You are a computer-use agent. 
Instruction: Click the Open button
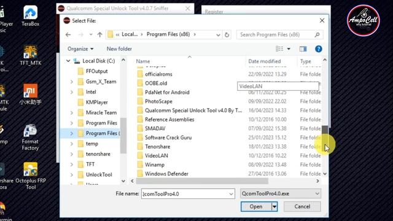point(256,206)
